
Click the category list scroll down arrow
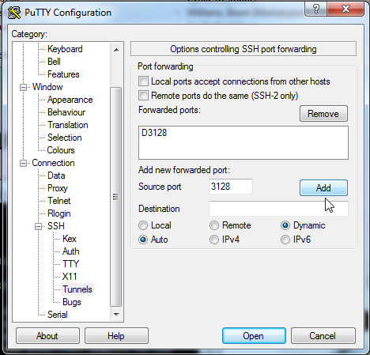click(x=116, y=314)
